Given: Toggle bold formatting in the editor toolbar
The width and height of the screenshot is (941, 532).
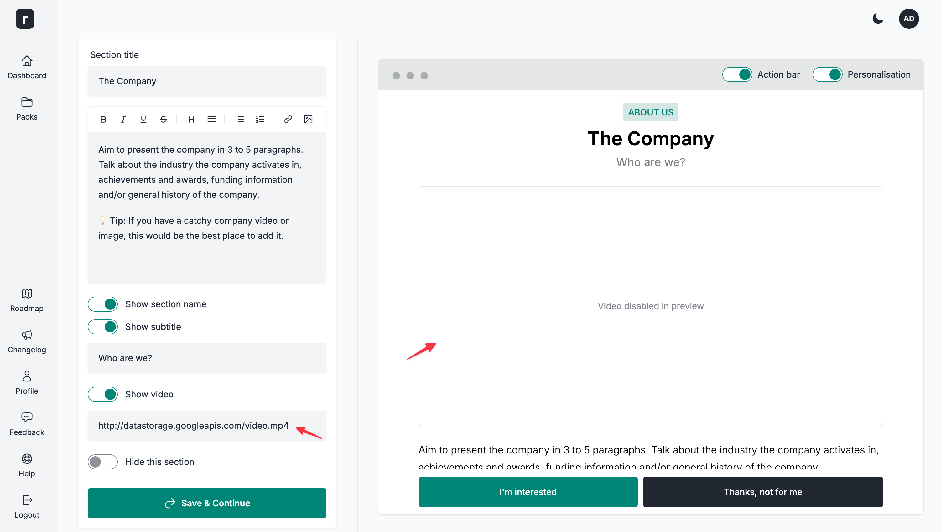Looking at the screenshot, I should click(x=103, y=119).
